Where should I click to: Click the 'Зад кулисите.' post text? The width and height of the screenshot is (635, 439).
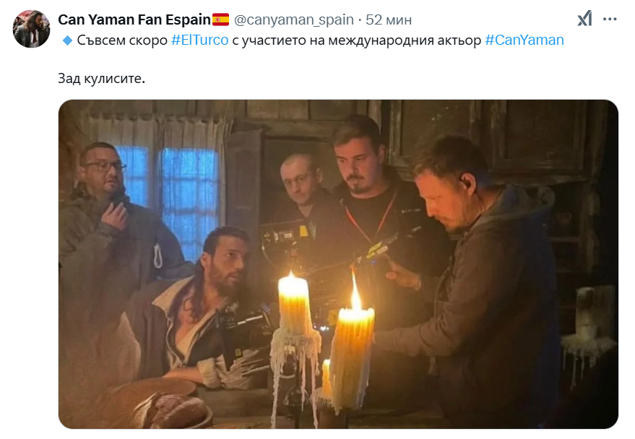pos(101,78)
